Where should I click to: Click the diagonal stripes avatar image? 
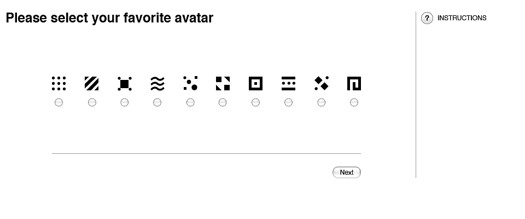point(92,84)
